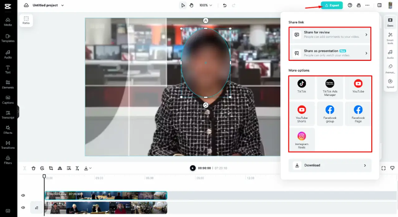Screen dimensions: 398x217
Task: Play the video preview
Action: click(193, 168)
